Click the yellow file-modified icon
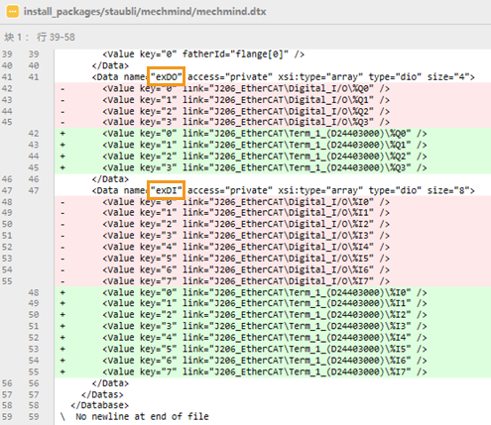491x425 pixels. click(x=13, y=12)
